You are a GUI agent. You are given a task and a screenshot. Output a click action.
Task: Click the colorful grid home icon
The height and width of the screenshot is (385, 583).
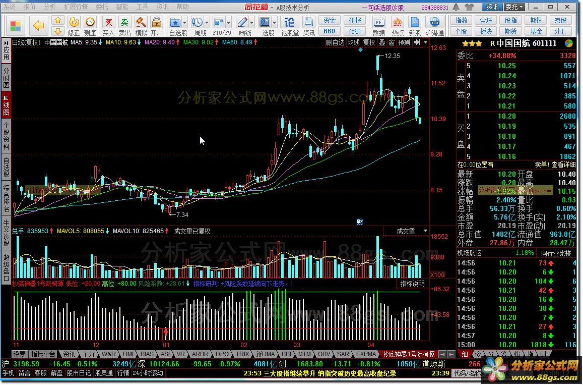coord(16,26)
